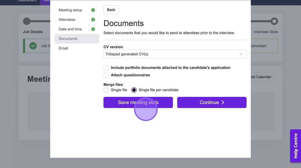
Task: Open the Help Centre side tab
Action: [x=295, y=146]
